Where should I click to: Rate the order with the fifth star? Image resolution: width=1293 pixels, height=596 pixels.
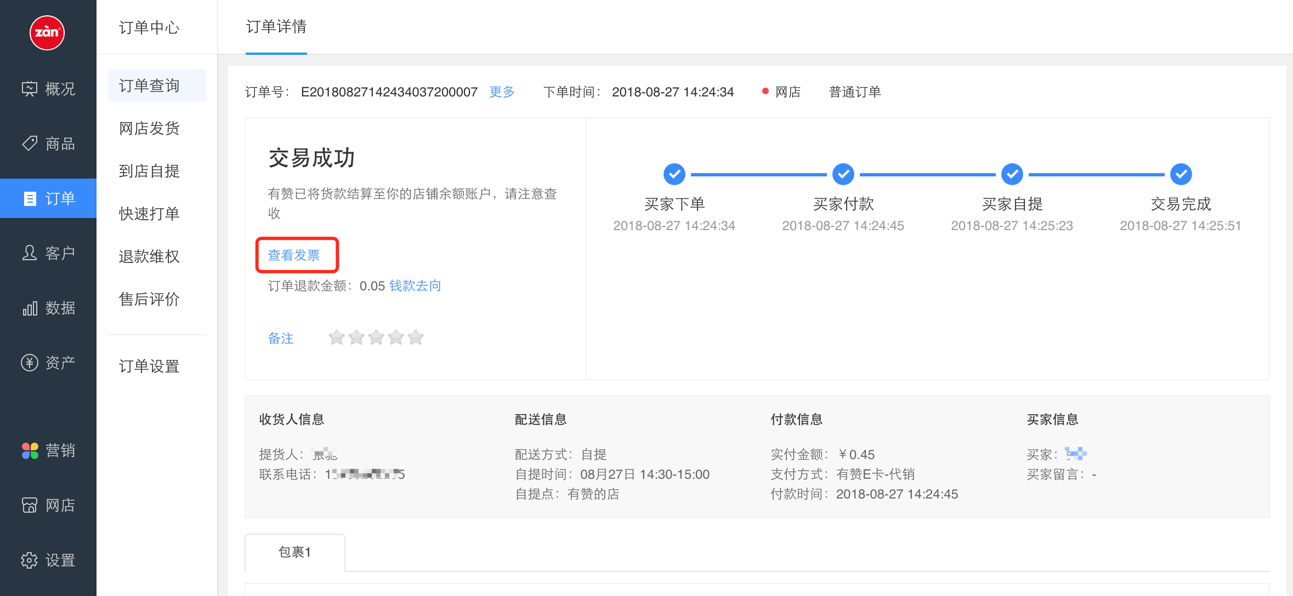pyautogui.click(x=416, y=337)
